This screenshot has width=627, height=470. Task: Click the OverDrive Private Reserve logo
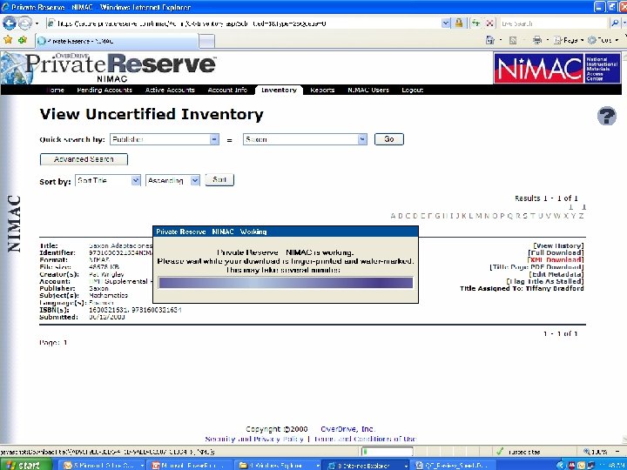tap(109, 68)
